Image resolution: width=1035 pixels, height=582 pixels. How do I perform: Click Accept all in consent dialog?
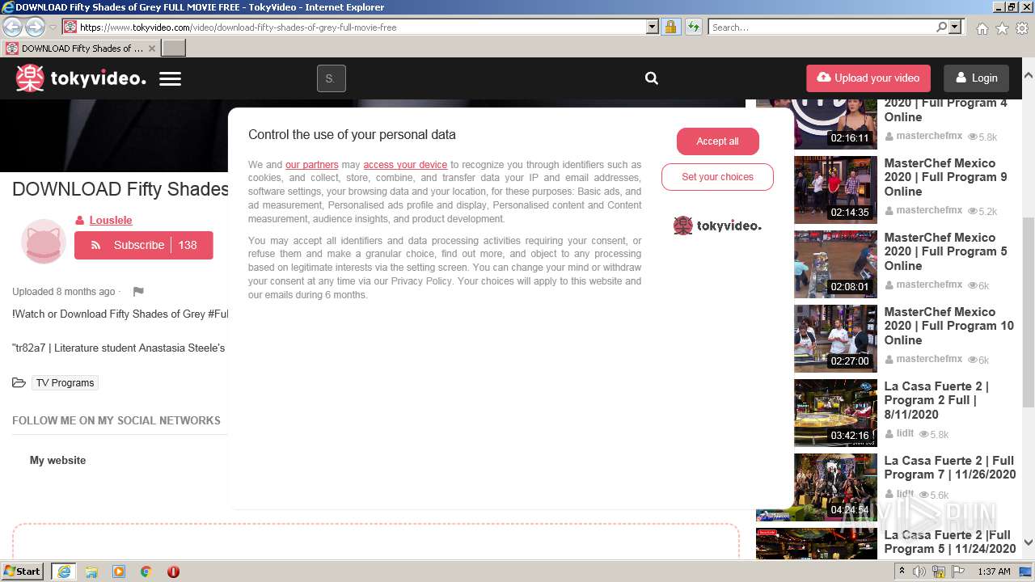(718, 141)
